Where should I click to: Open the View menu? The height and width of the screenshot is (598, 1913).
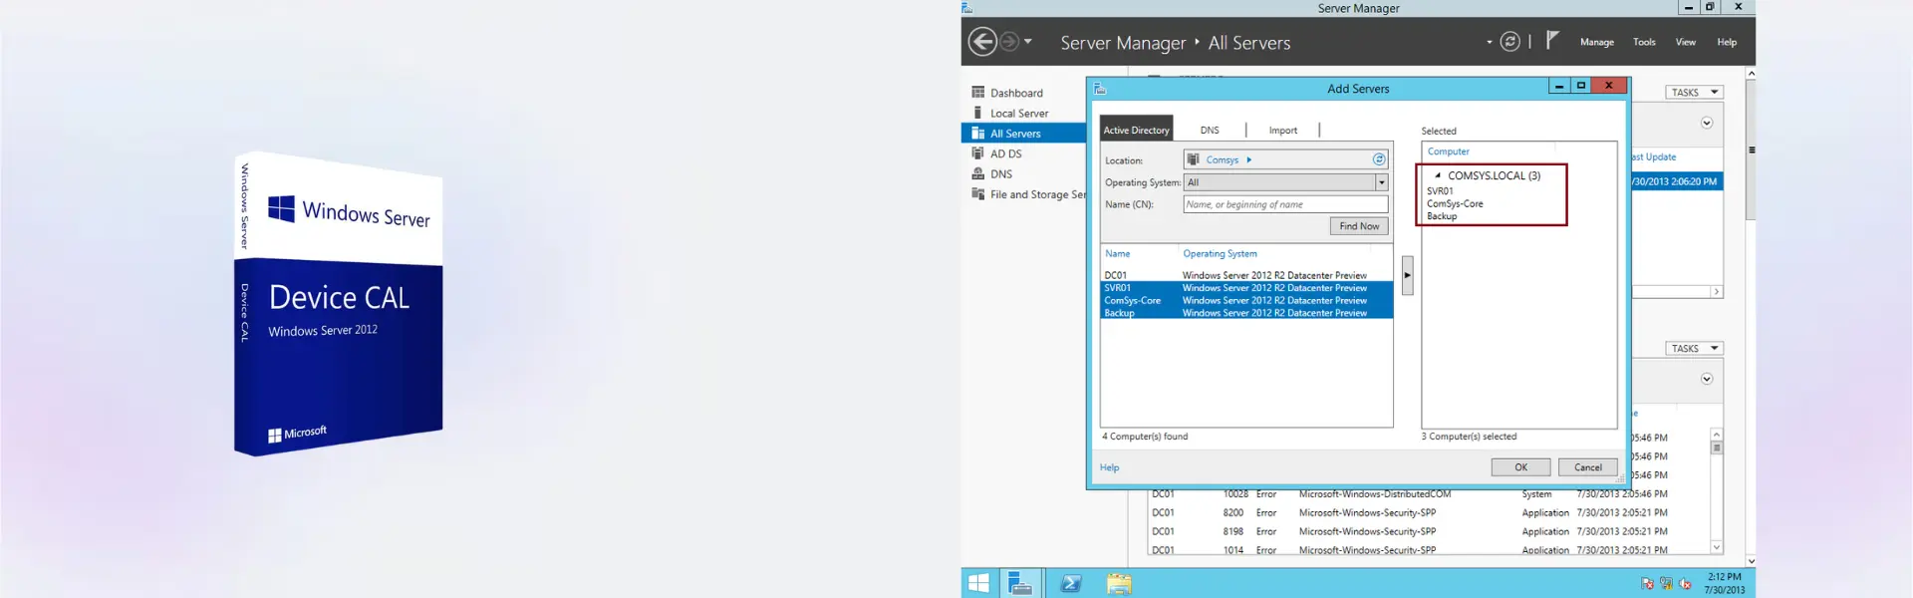pyautogui.click(x=1686, y=42)
